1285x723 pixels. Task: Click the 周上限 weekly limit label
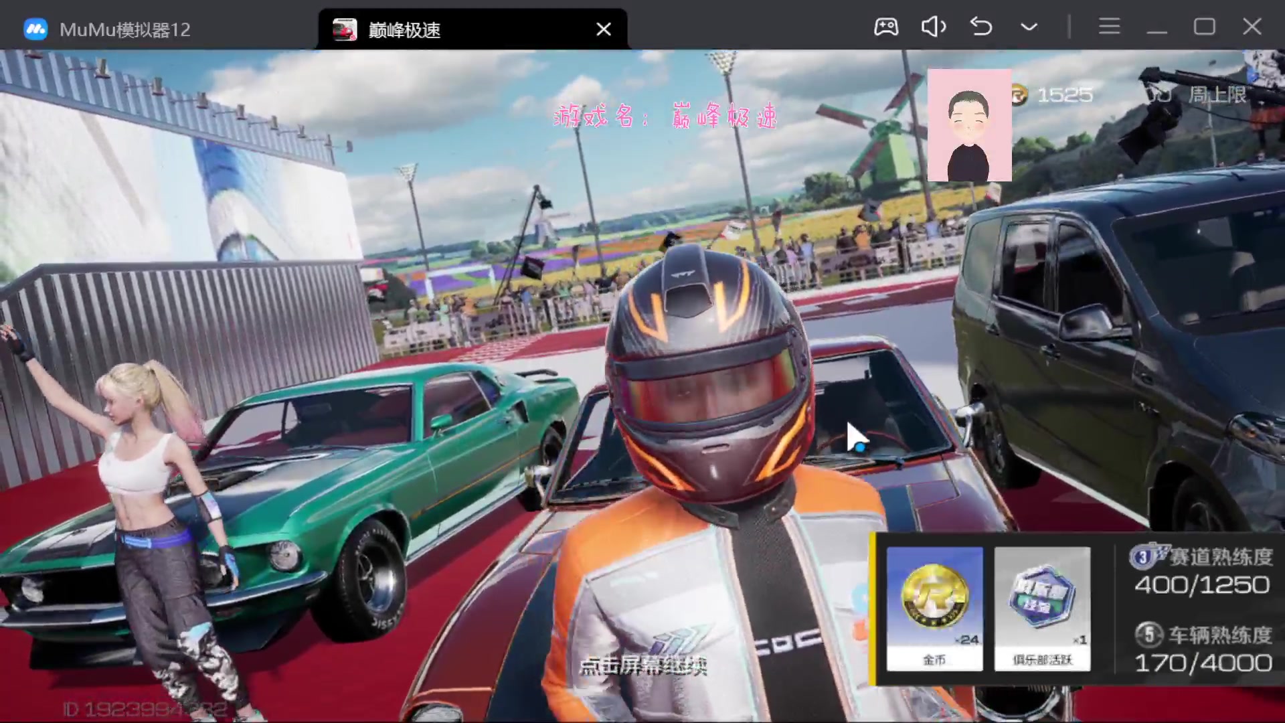(x=1218, y=94)
